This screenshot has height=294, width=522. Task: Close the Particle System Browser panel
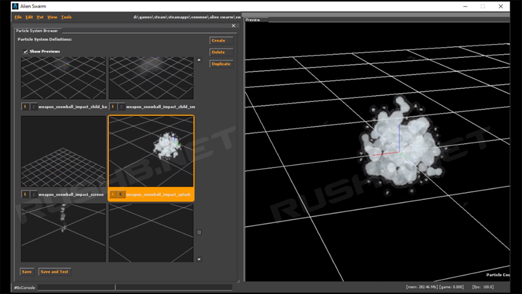pyautogui.click(x=234, y=26)
